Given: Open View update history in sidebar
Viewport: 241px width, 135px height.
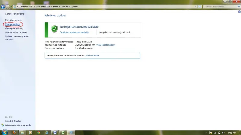Looking at the screenshot, I should coord(14,28).
